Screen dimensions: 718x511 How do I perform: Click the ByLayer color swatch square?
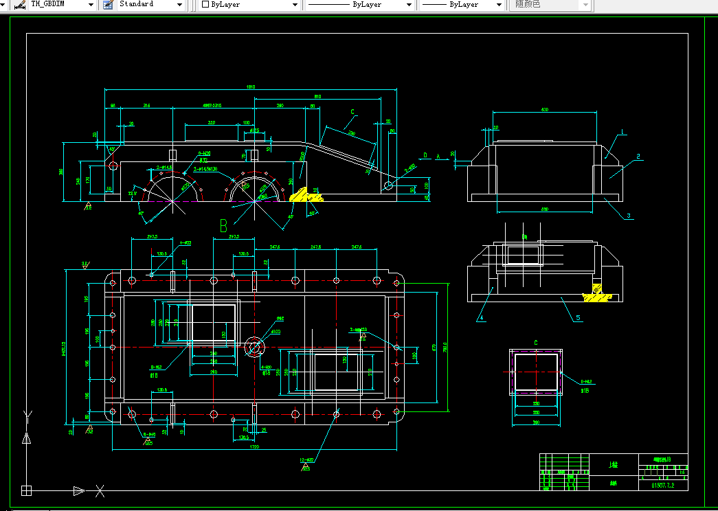point(205,4)
